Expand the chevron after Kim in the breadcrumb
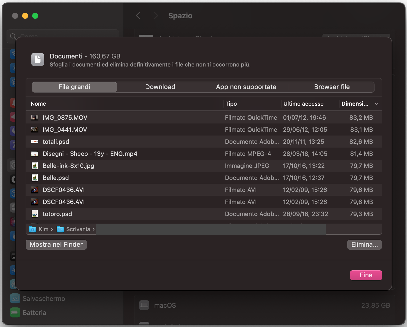 pyautogui.click(x=52, y=229)
